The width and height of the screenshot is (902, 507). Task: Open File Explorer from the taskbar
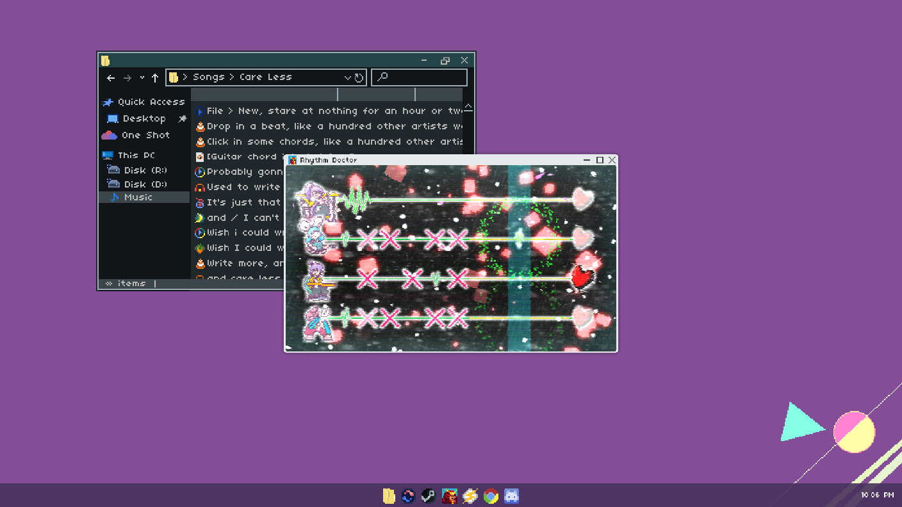coord(388,496)
